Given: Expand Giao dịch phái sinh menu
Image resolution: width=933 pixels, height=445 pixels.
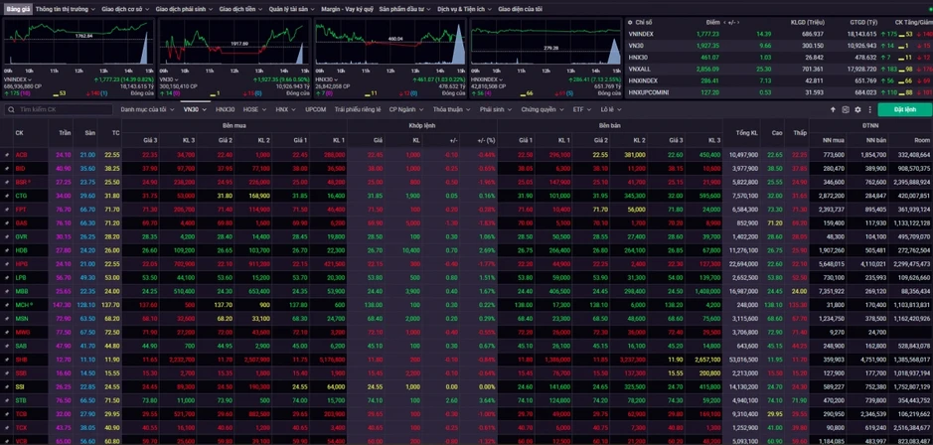Looking at the screenshot, I should tap(185, 10).
